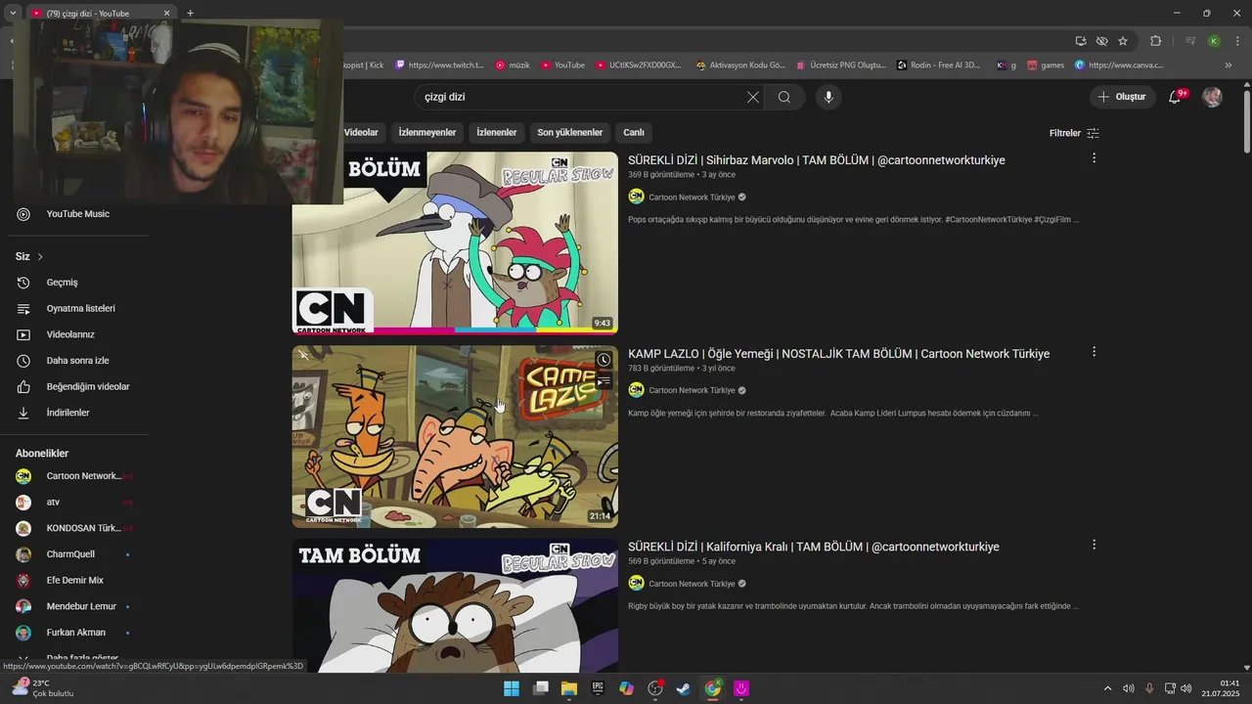Click the crossed-eye icon in the address bar
Viewport: 1252px width, 704px height.
[1101, 41]
